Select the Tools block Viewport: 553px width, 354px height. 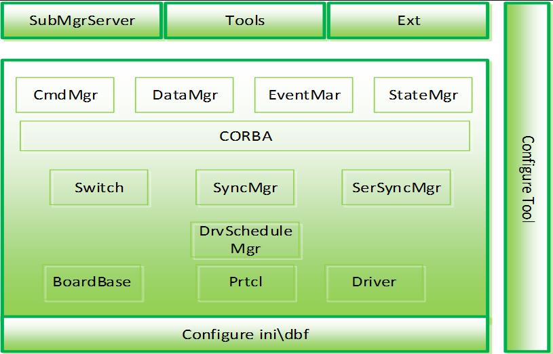click(x=245, y=20)
